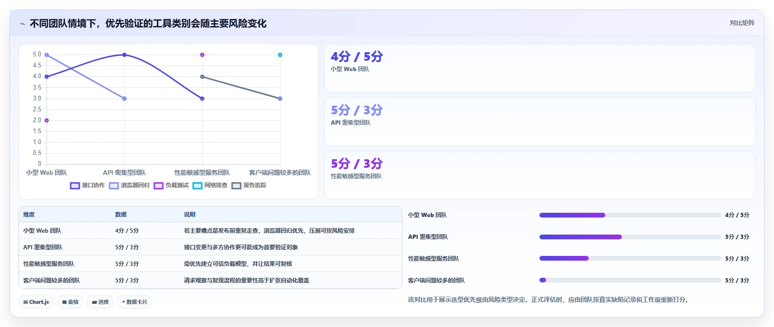Click the table cell 小型 Web 团队
Image resolution: width=774 pixels, height=327 pixels.
42,231
